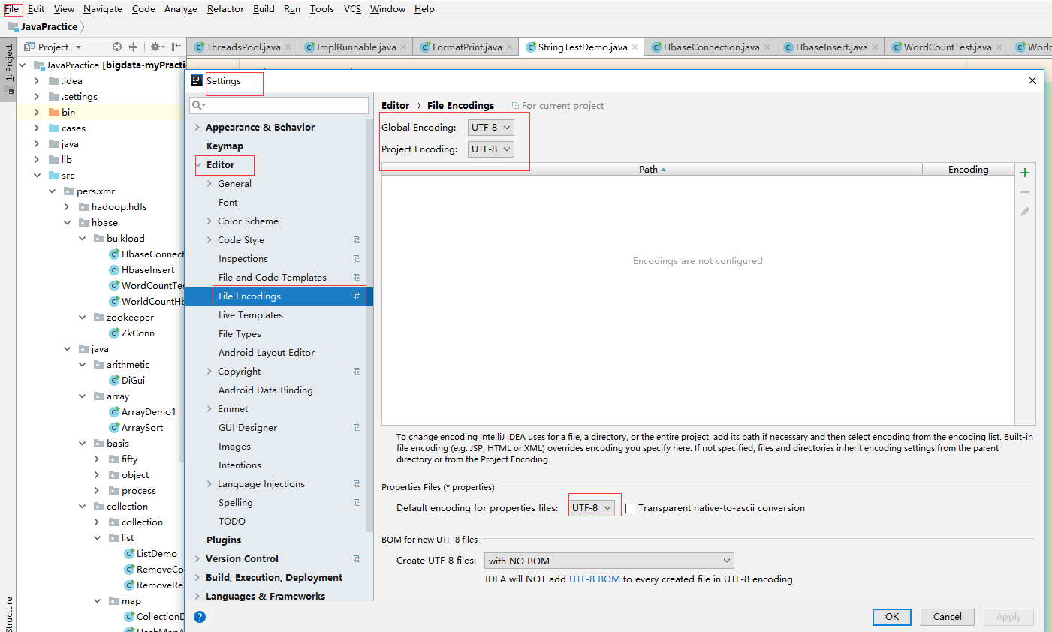This screenshot has width=1052, height=632.
Task: Click the Settings category list scrollbar
Action: pyautogui.click(x=369, y=325)
